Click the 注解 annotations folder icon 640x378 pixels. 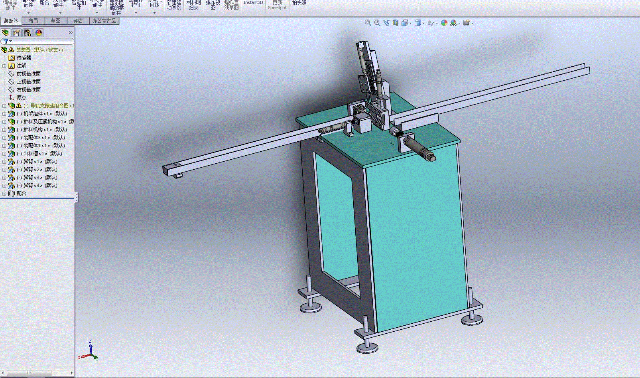coord(12,66)
